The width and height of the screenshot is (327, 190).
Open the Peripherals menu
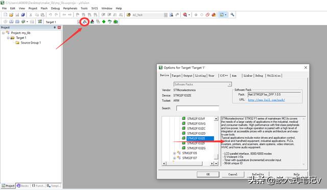pos(70,8)
